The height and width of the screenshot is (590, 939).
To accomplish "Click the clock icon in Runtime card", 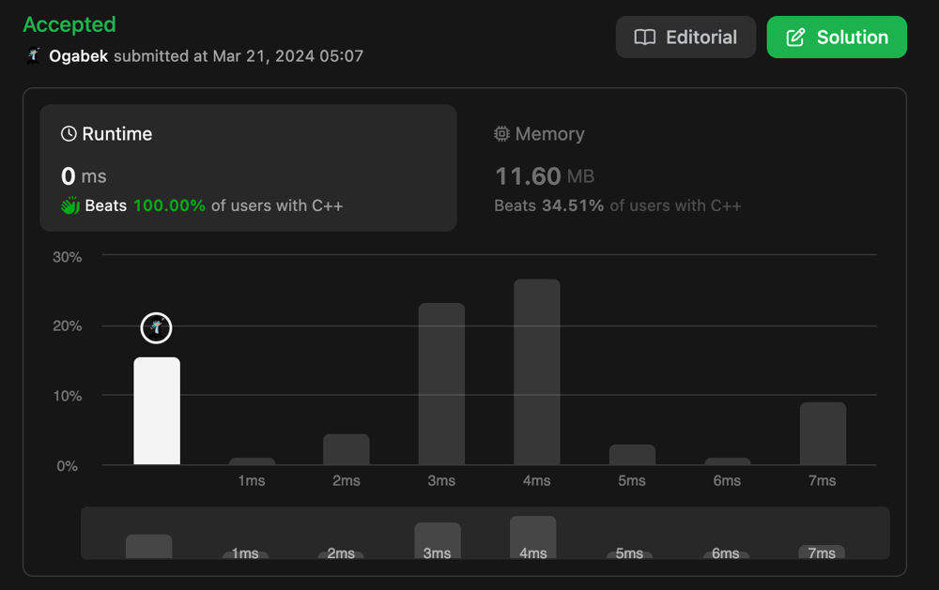I will [69, 134].
